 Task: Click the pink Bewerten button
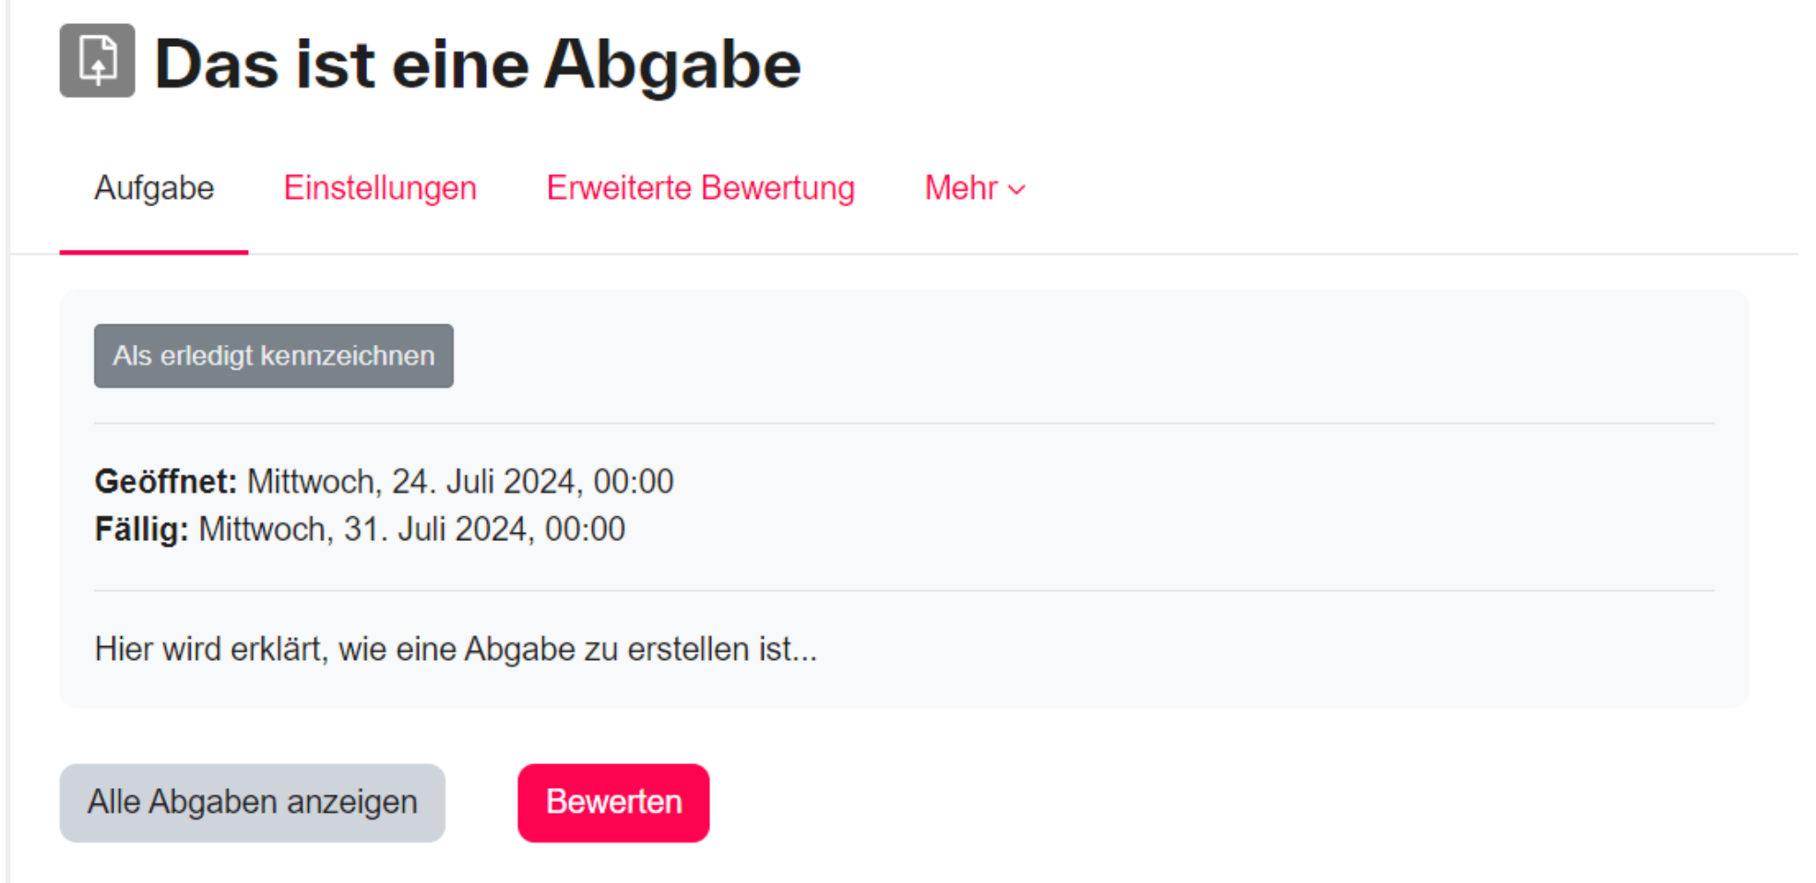coord(613,802)
